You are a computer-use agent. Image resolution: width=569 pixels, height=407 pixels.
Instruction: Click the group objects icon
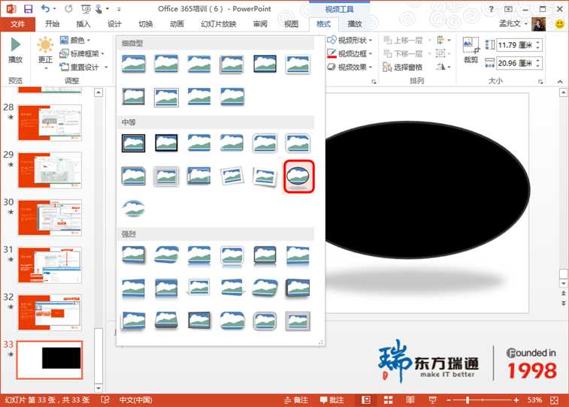click(x=443, y=53)
